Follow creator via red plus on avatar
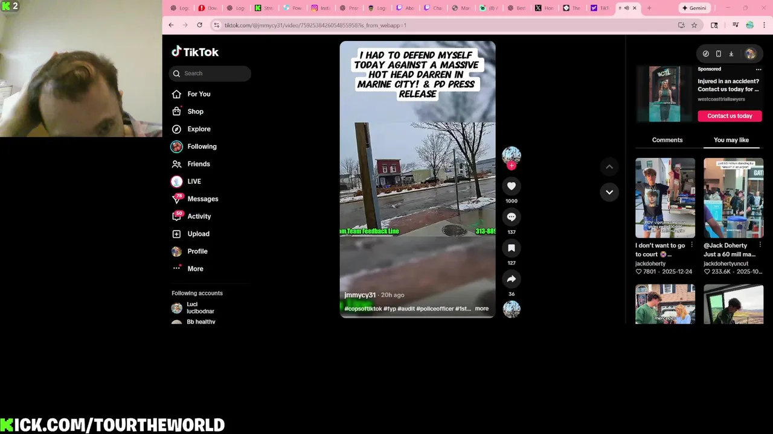 tap(512, 166)
